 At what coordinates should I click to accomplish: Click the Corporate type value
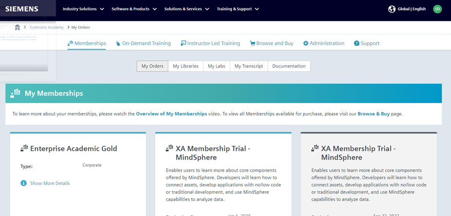click(x=92, y=165)
